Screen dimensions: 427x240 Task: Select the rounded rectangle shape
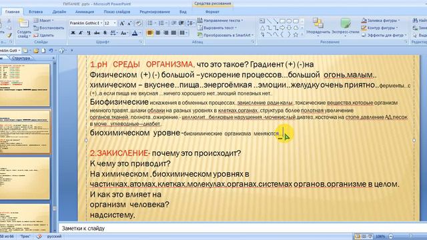pyautogui.click(x=296, y=21)
